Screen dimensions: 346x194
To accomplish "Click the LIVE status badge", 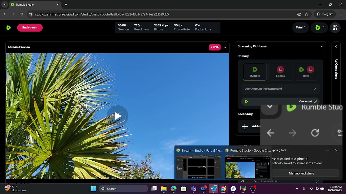I will 215,47.
